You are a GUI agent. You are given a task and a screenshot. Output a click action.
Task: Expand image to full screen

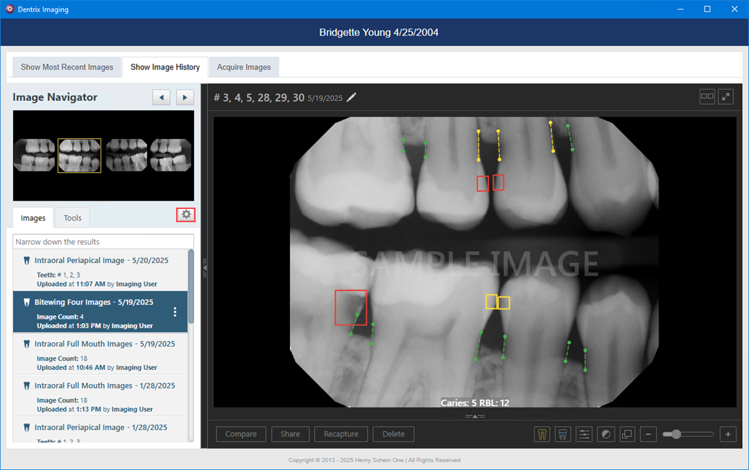[725, 96]
